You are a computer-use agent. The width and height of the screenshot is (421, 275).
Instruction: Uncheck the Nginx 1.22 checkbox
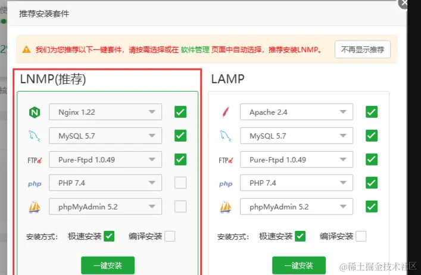180,112
